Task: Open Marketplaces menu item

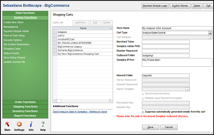Action: [11, 27]
